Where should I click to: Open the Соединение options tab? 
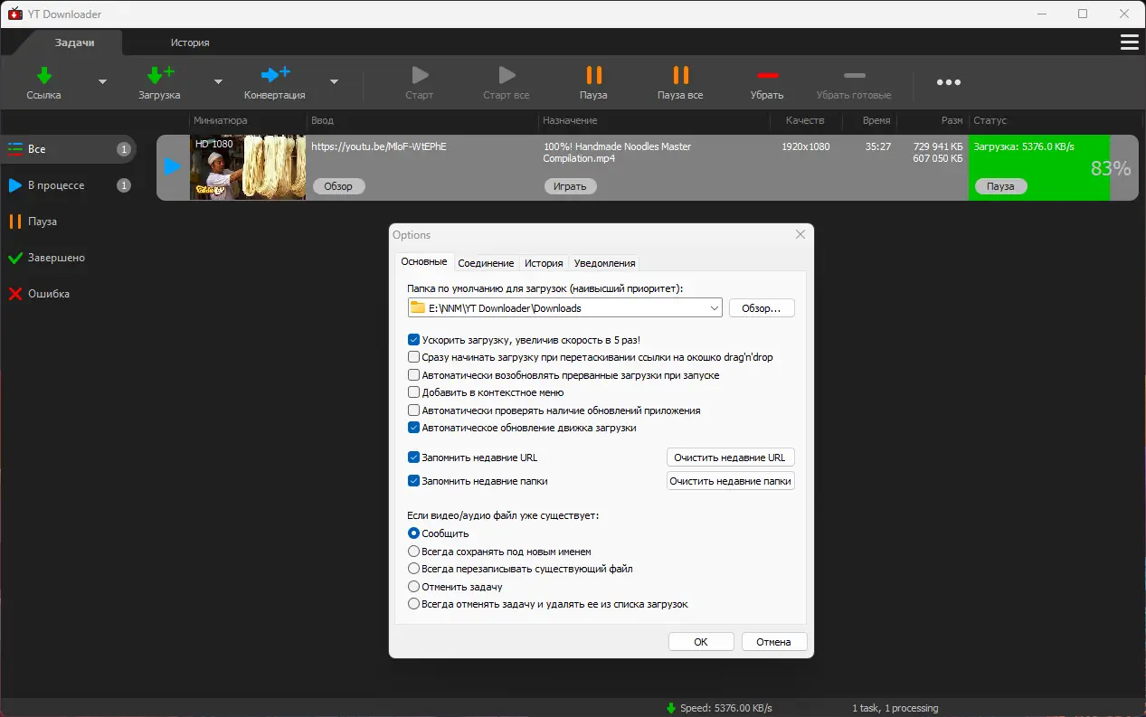coord(486,263)
